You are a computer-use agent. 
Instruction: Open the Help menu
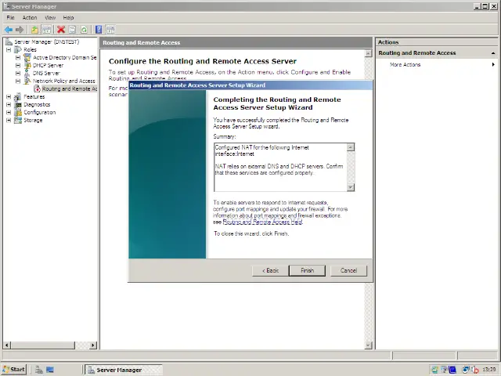68,17
